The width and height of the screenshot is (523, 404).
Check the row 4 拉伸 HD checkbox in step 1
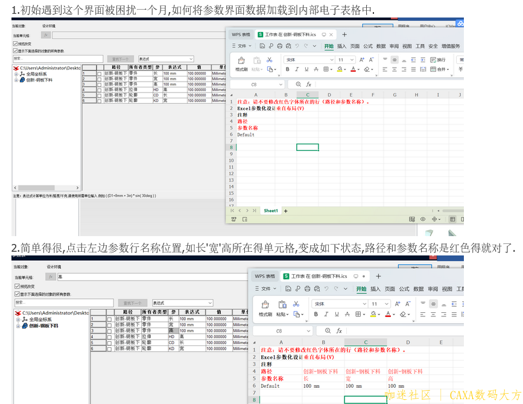[99, 89]
